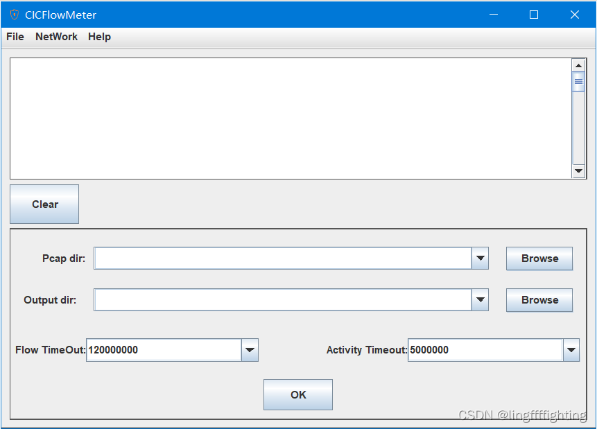Expand the Output dir dropdown
This screenshot has height=429, width=597.
click(x=480, y=299)
